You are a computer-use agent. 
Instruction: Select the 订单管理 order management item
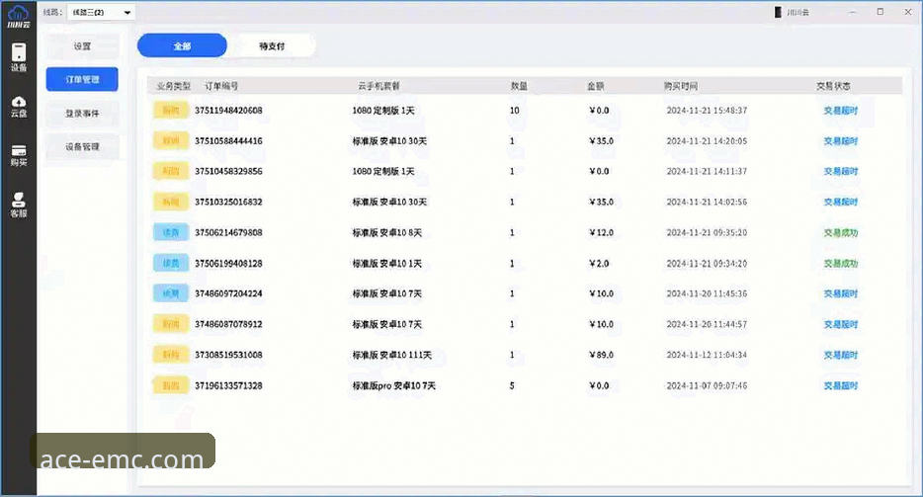click(x=82, y=79)
